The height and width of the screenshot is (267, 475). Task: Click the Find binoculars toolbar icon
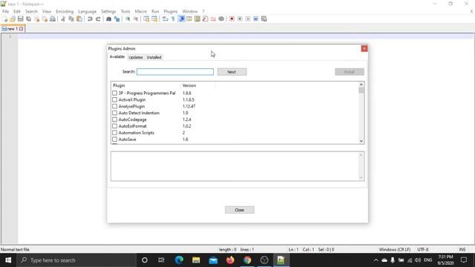(x=108, y=19)
